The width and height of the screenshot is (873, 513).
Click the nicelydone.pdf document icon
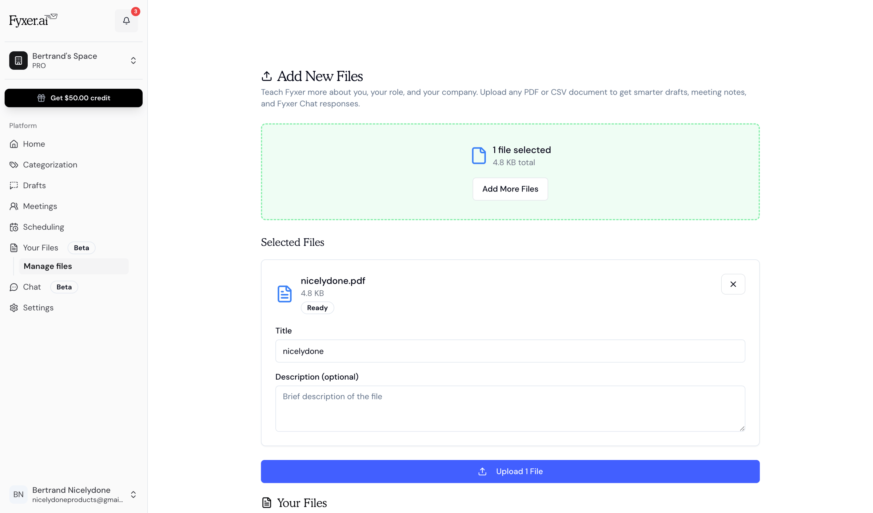point(284,294)
